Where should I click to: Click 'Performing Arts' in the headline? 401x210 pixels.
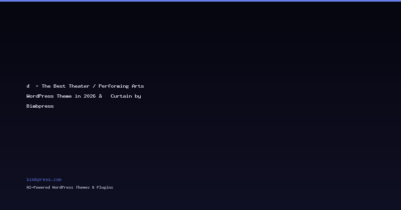click(121, 86)
